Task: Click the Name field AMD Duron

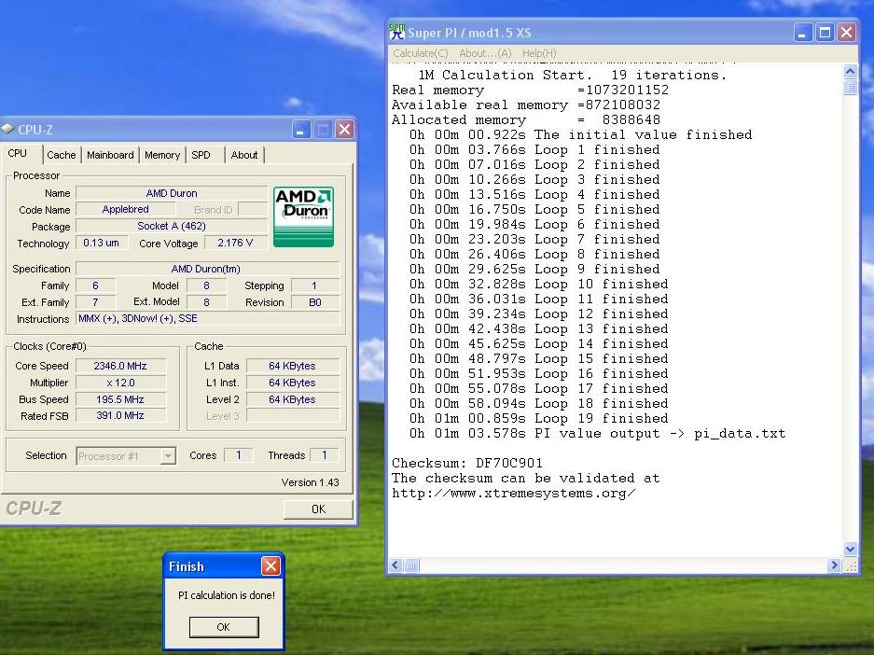Action: pyautogui.click(x=172, y=193)
